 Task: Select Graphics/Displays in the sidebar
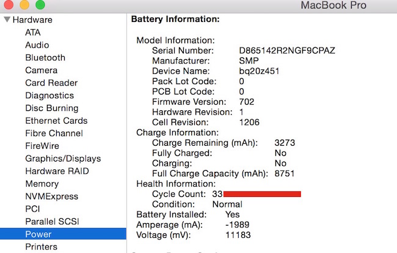pyautogui.click(x=63, y=159)
